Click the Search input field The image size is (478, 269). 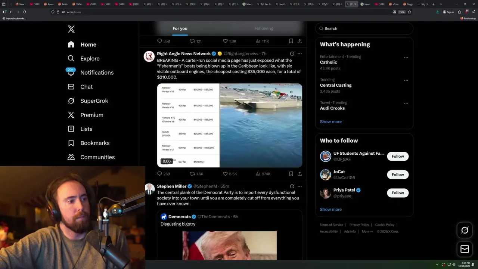point(364,28)
